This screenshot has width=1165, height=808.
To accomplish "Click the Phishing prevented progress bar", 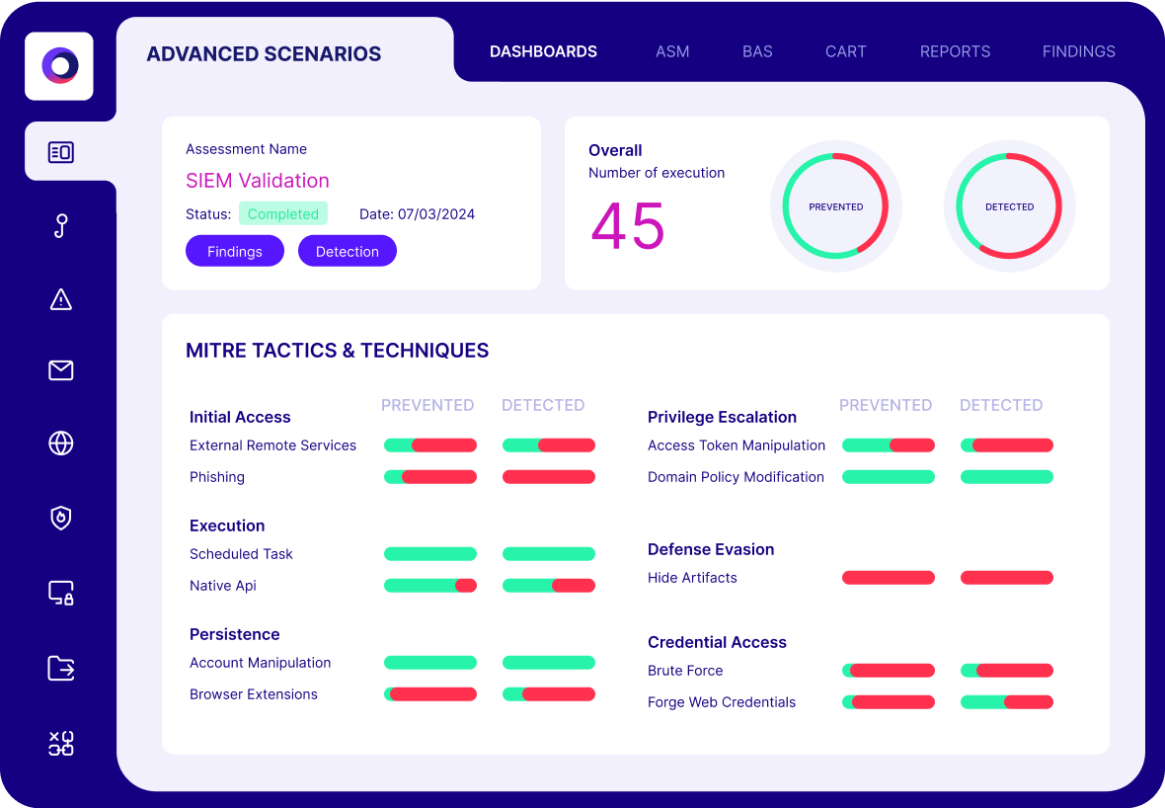I will pyautogui.click(x=430, y=477).
